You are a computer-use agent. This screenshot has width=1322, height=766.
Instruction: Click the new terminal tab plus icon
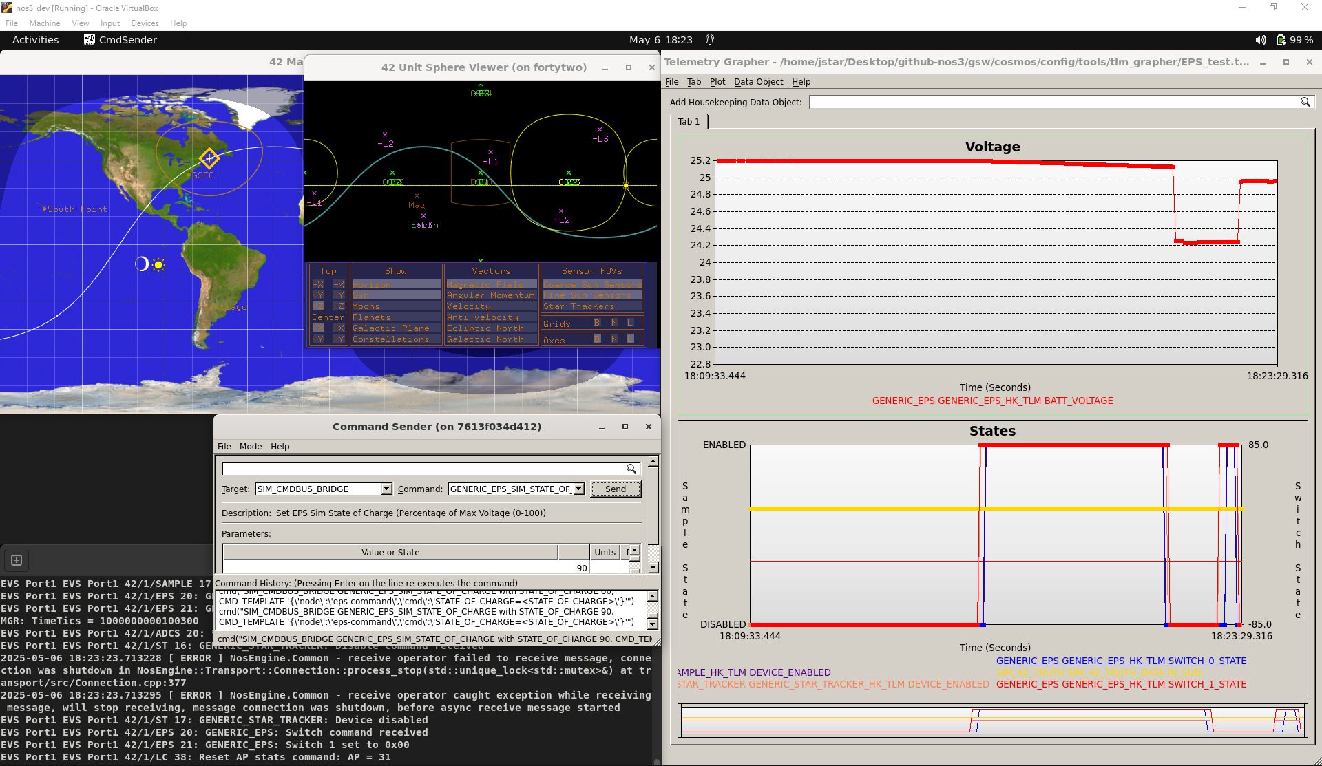[x=17, y=560]
